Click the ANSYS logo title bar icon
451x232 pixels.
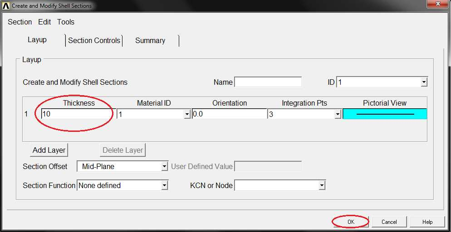click(x=6, y=5)
